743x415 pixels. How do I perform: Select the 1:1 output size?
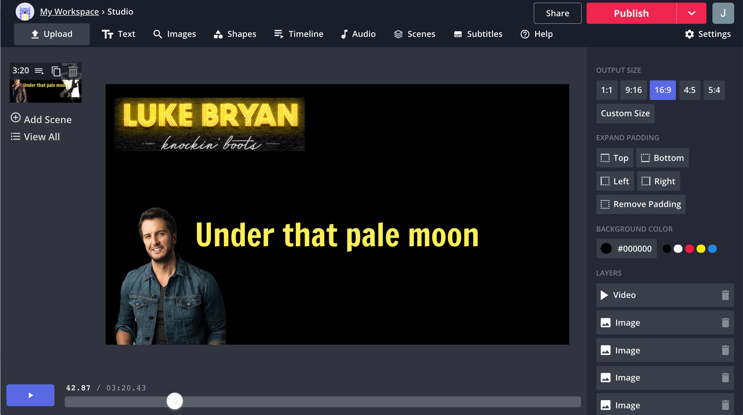pyautogui.click(x=606, y=90)
